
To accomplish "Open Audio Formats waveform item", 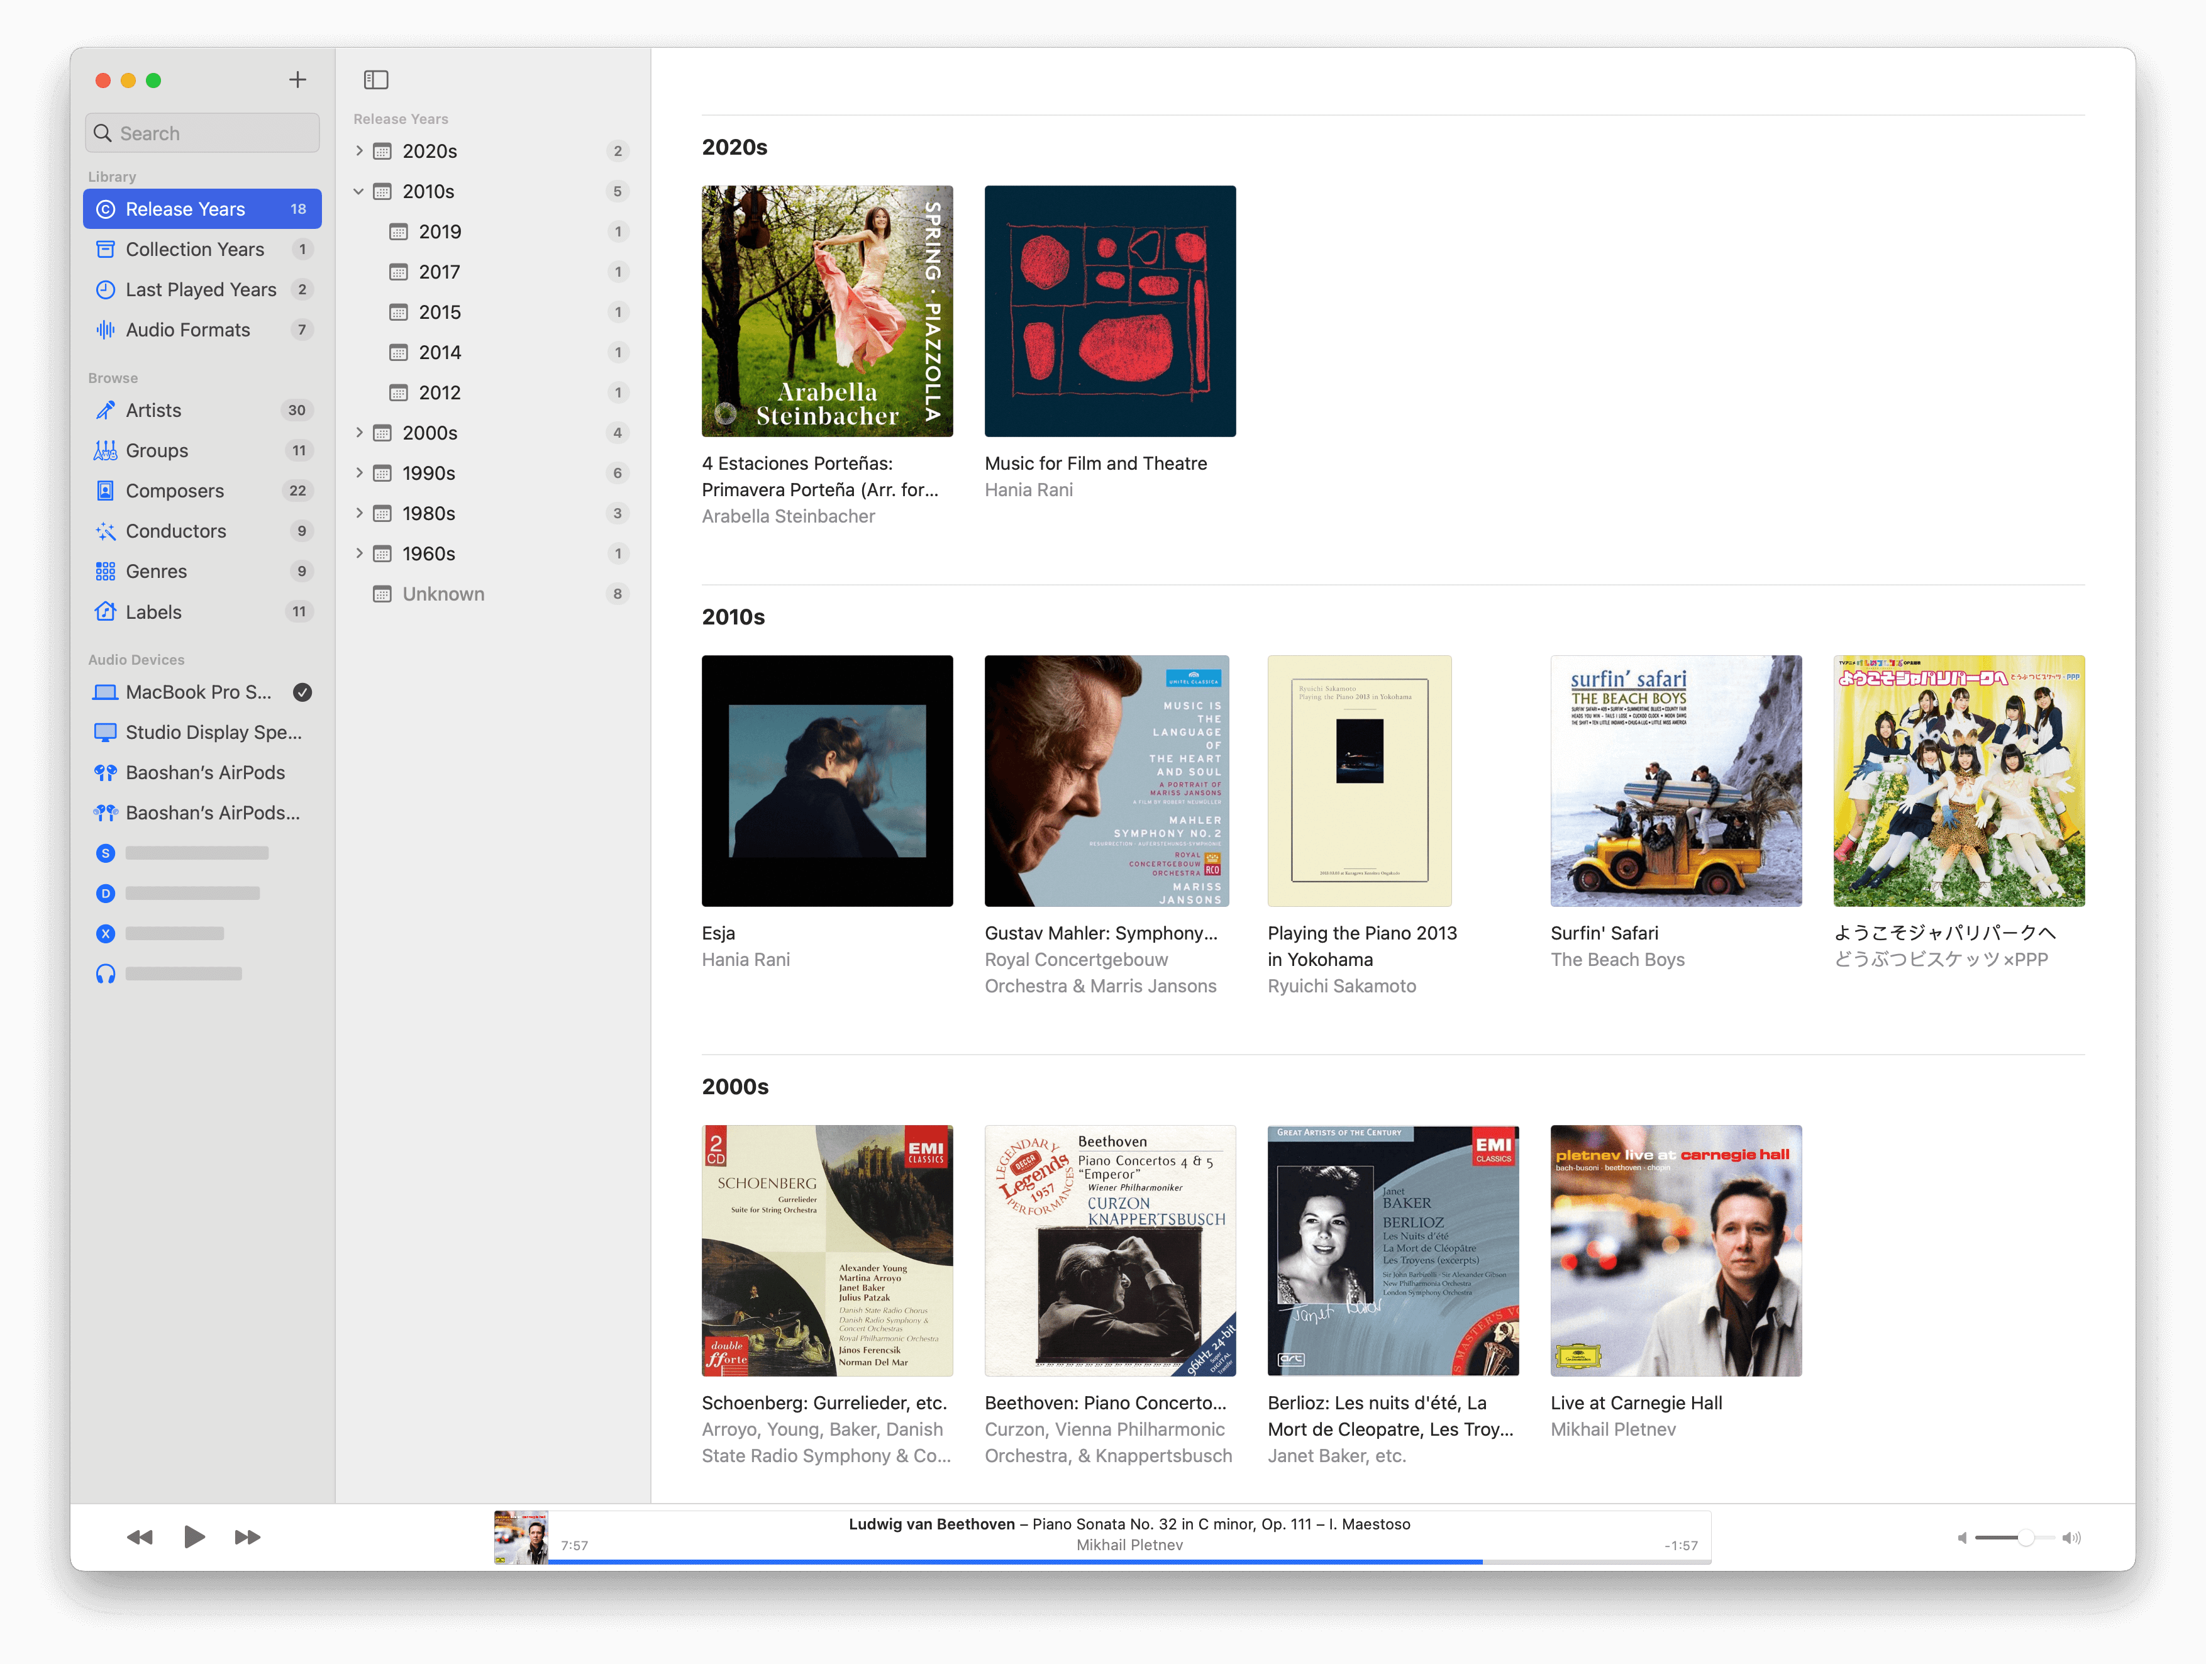I will coord(187,330).
